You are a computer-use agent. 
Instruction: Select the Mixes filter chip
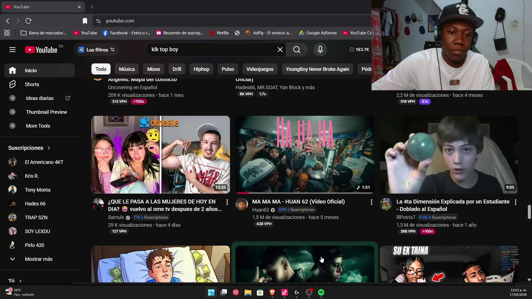click(153, 69)
